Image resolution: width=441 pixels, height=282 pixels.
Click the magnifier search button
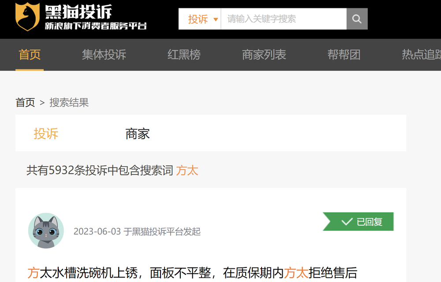[x=357, y=19]
